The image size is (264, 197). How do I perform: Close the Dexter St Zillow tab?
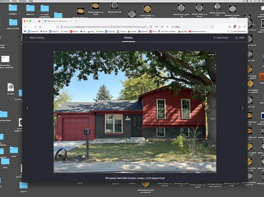[x=71, y=21]
